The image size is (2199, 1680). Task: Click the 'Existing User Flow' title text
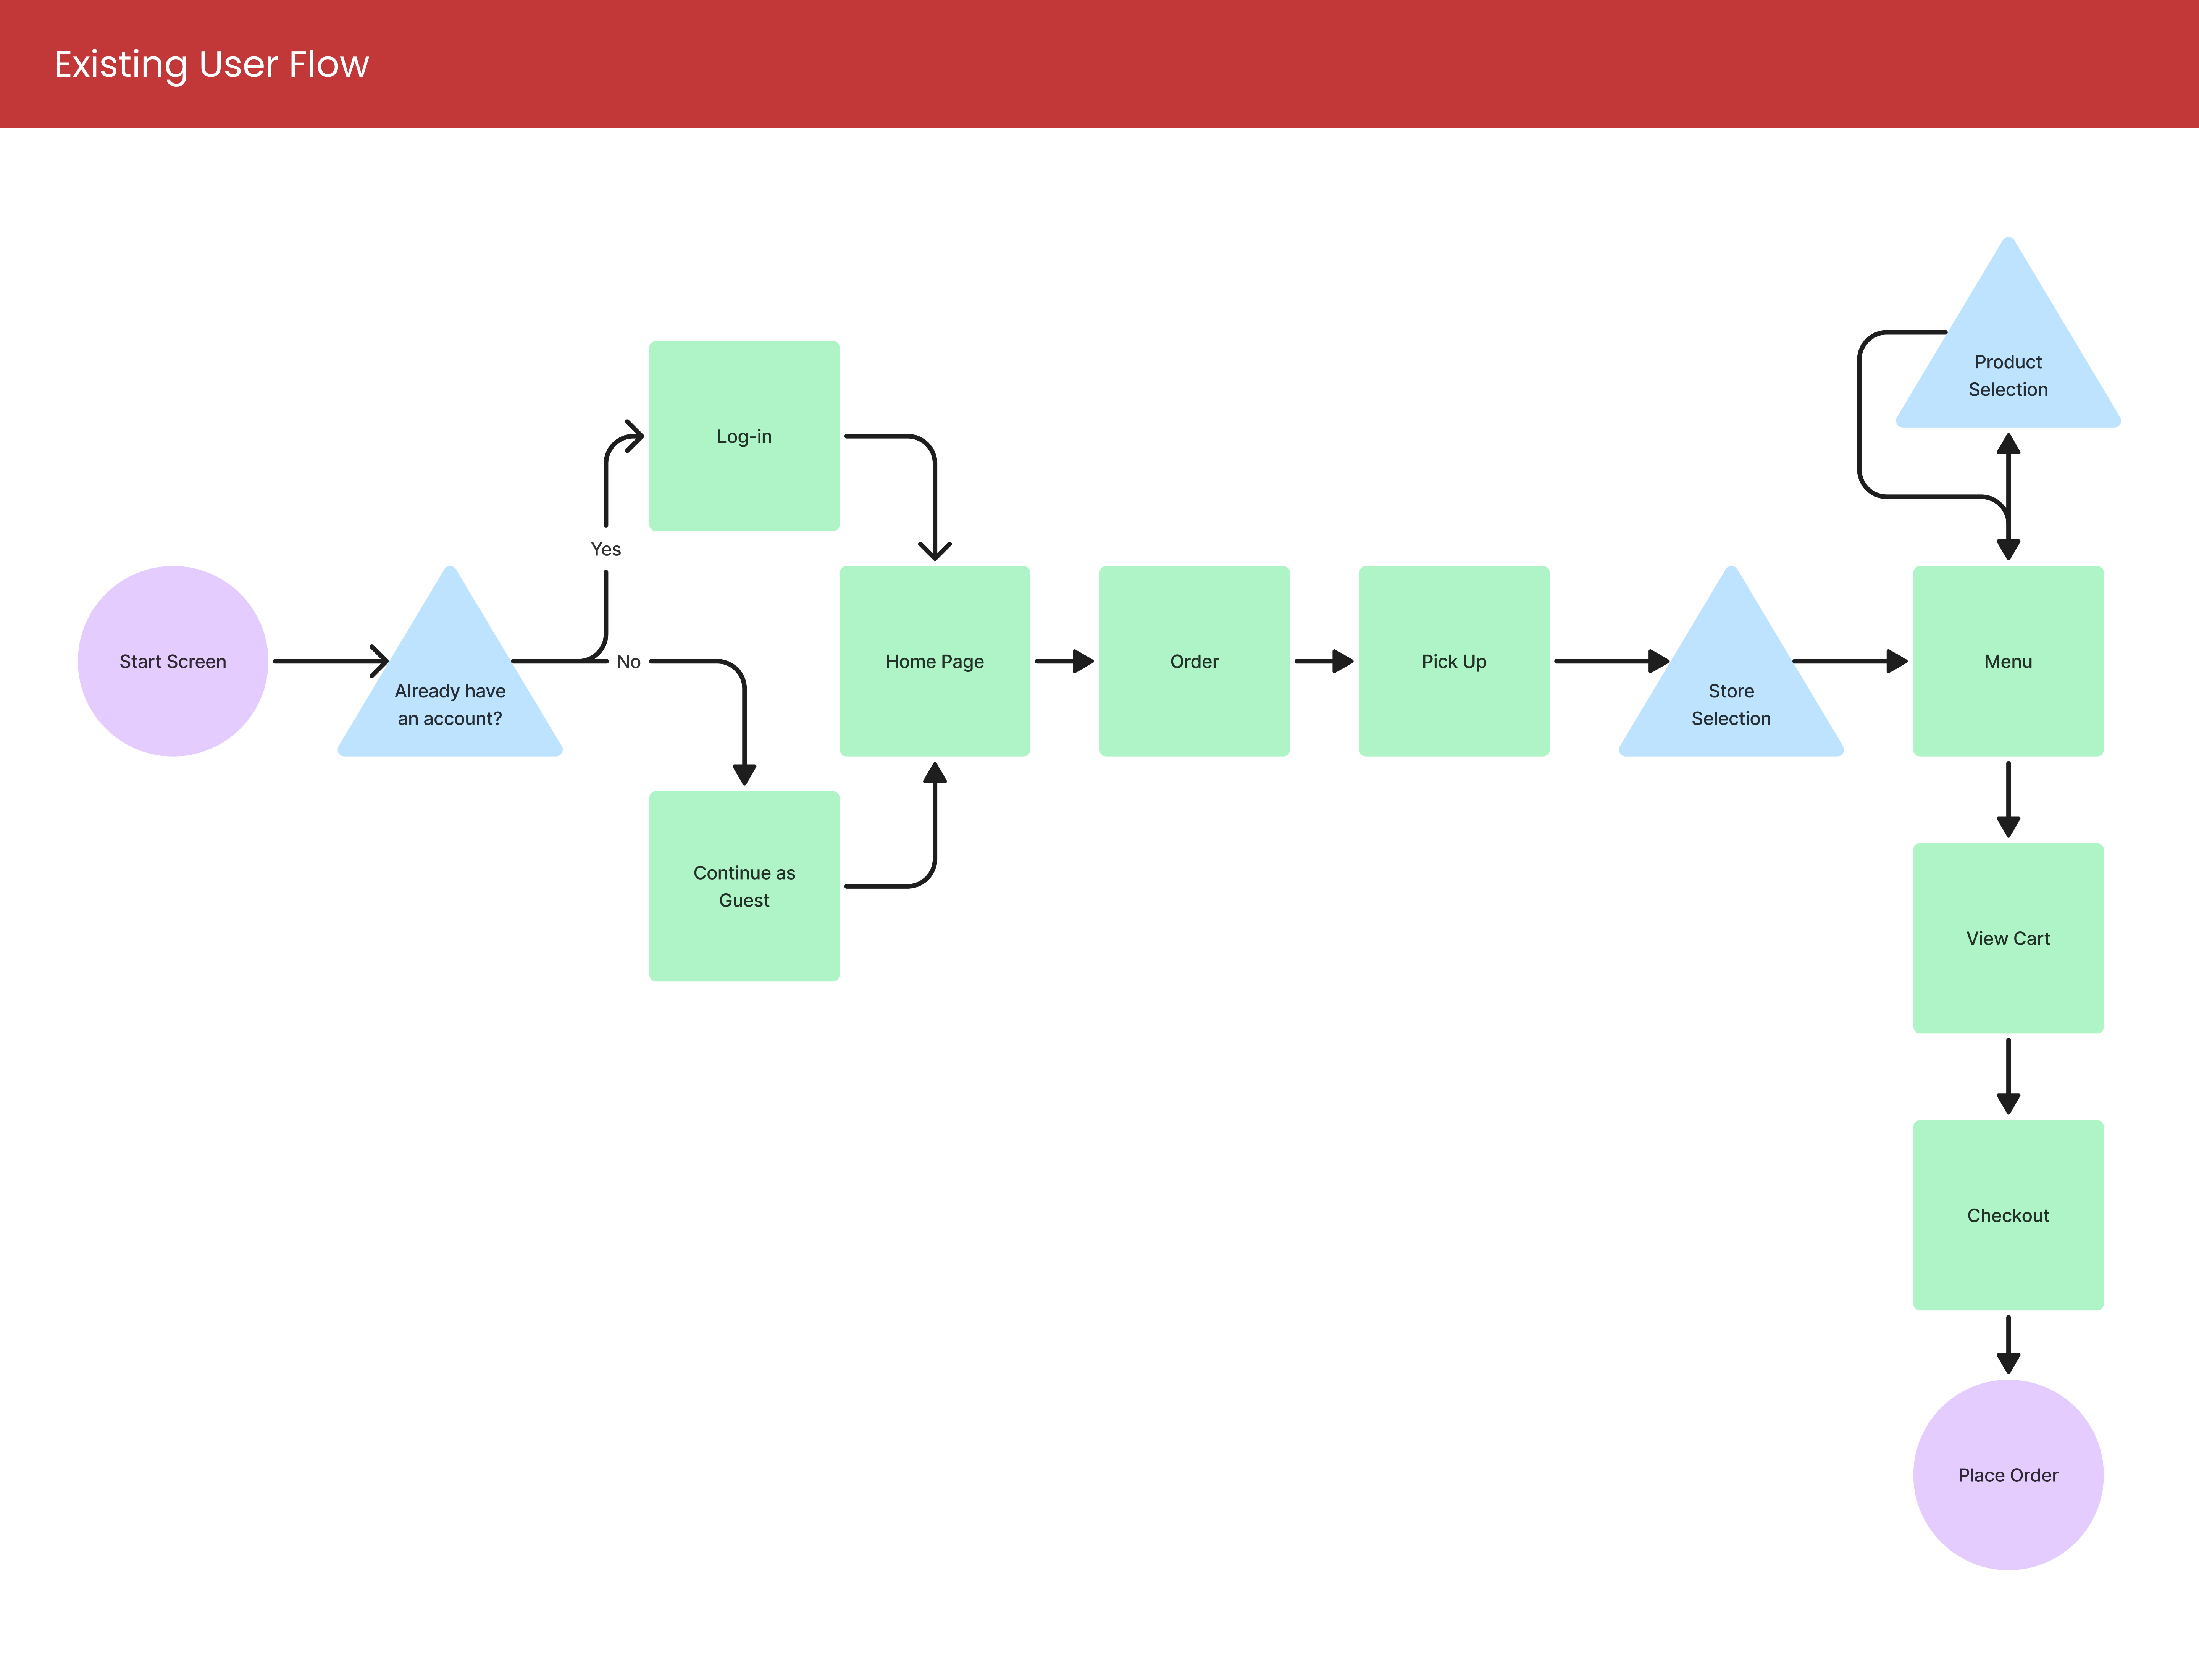pyautogui.click(x=211, y=64)
